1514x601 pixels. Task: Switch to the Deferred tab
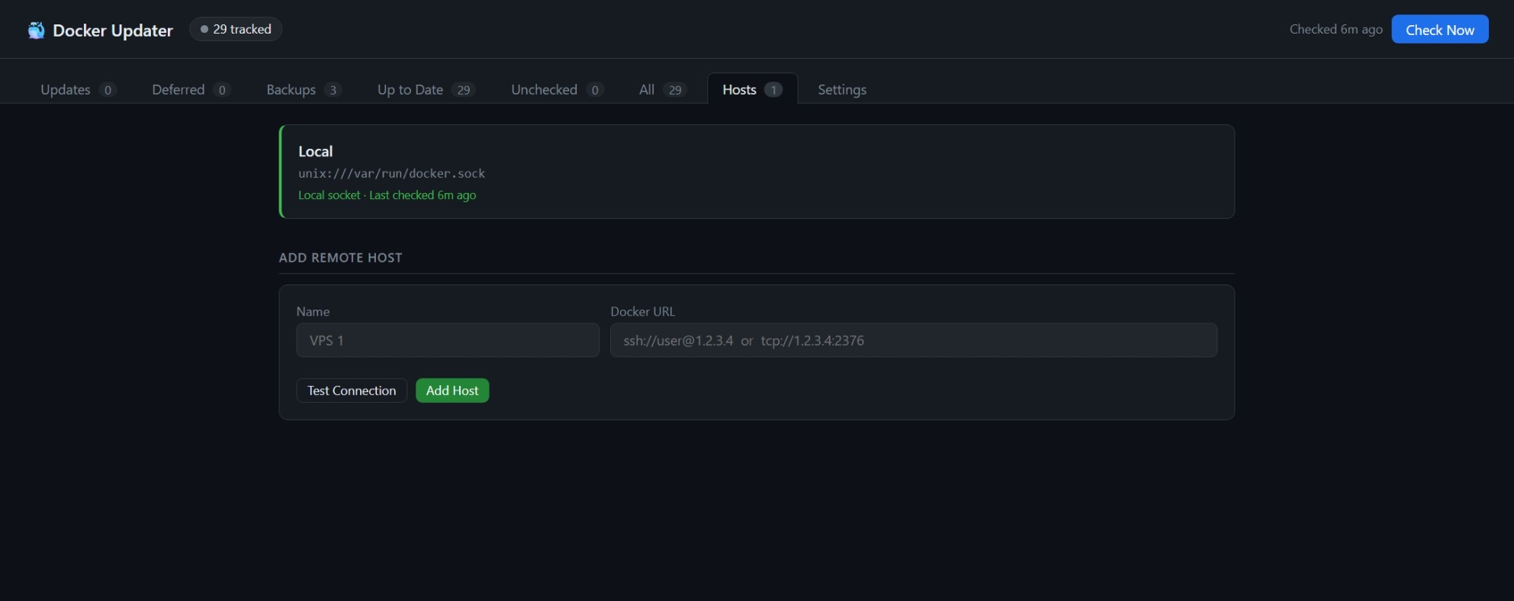(191, 89)
